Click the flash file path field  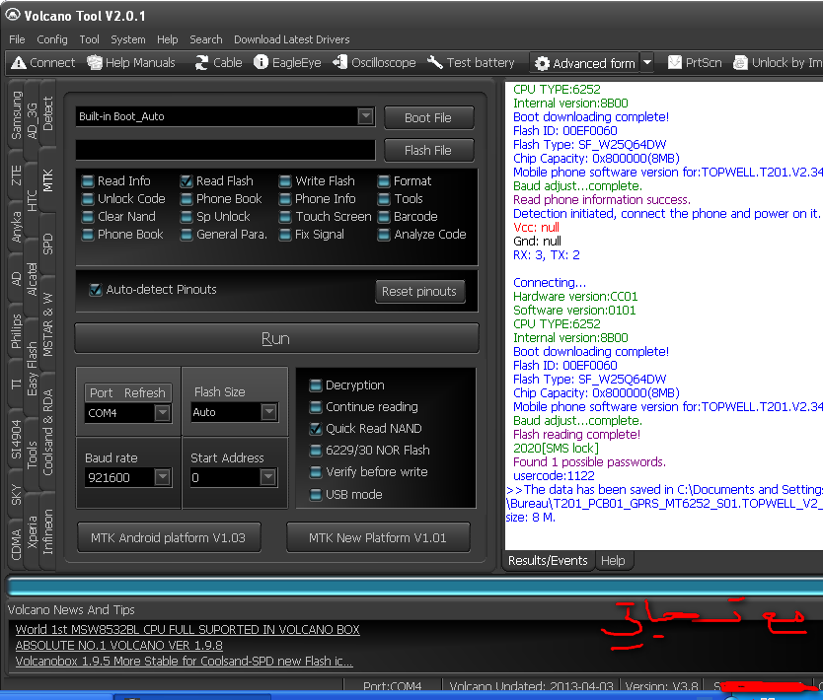[x=226, y=150]
